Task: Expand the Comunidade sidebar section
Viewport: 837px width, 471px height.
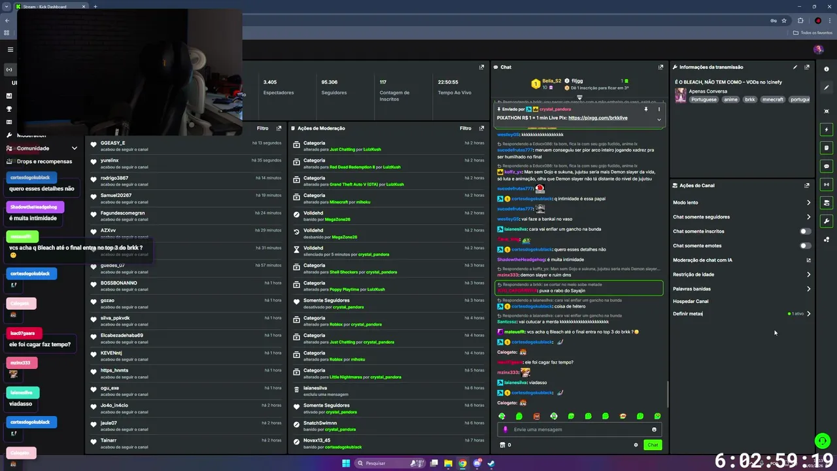Action: [x=42, y=148]
